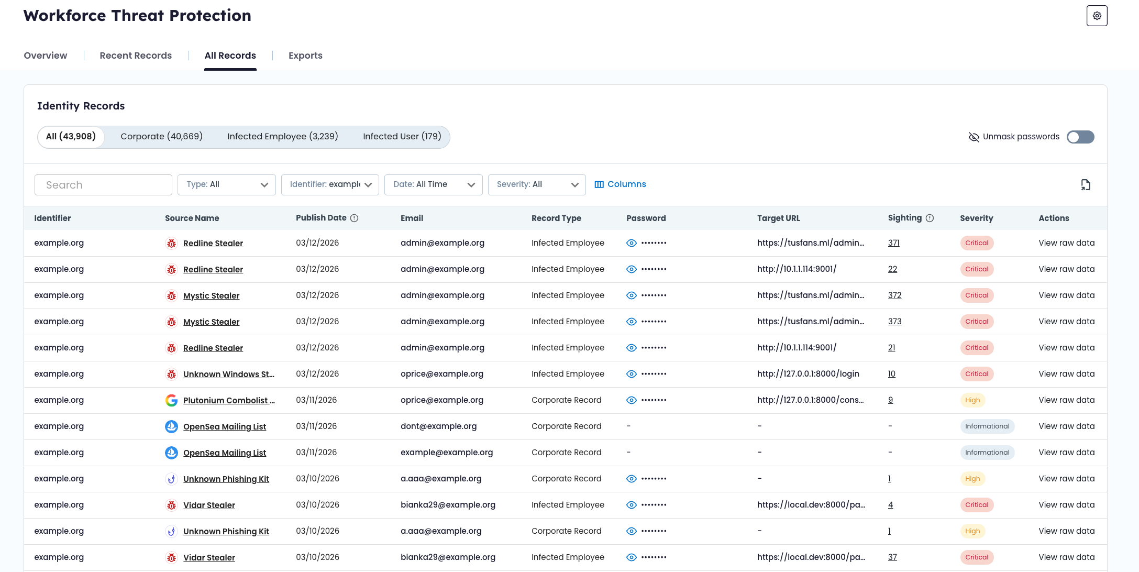Click sighting count 373 link
Viewport: 1139px width, 572px height.
pyautogui.click(x=894, y=322)
